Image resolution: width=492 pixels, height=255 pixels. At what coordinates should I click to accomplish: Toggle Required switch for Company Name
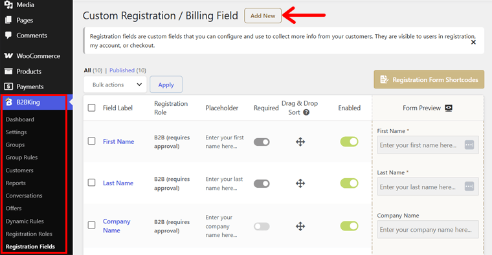(x=262, y=226)
